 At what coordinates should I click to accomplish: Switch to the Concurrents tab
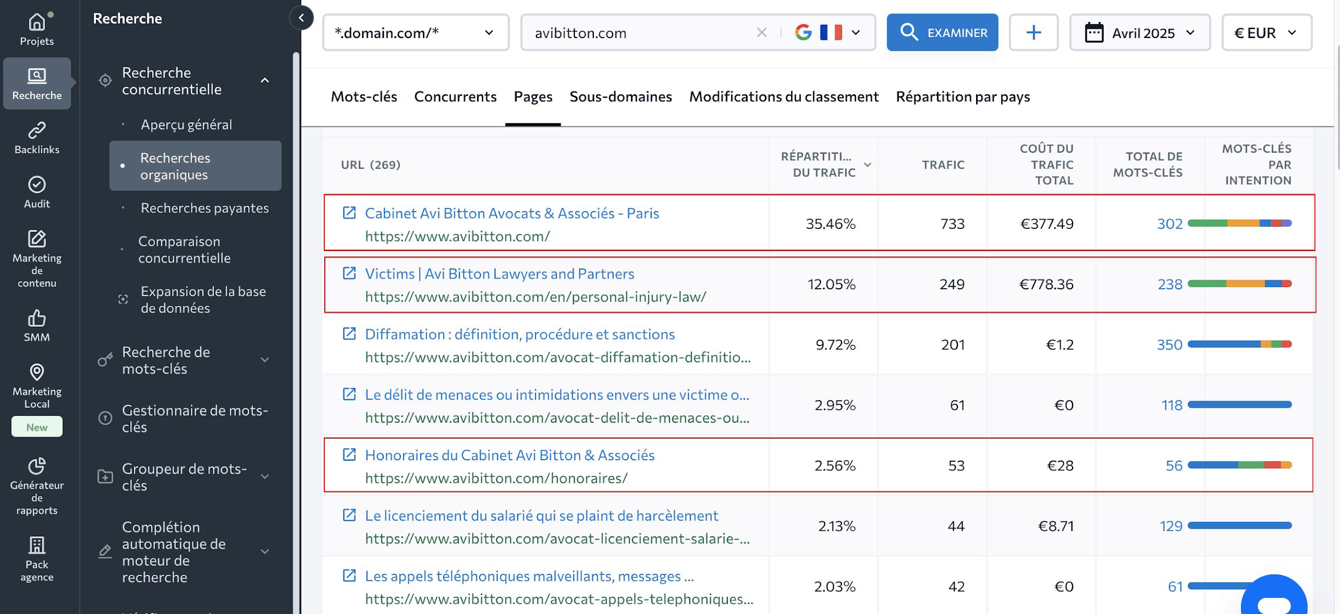click(x=455, y=96)
